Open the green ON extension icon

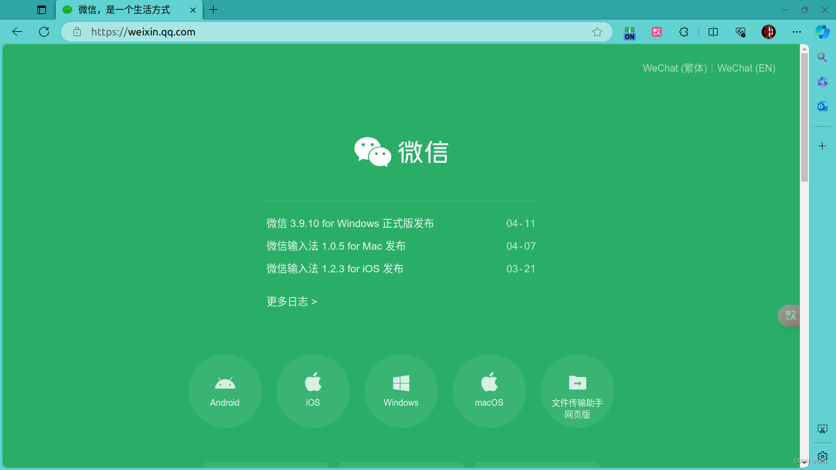(630, 32)
